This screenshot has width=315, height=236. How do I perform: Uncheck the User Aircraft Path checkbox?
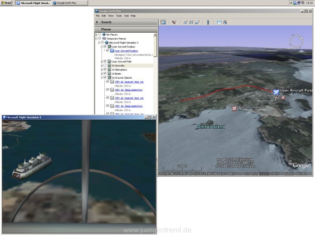point(105,61)
